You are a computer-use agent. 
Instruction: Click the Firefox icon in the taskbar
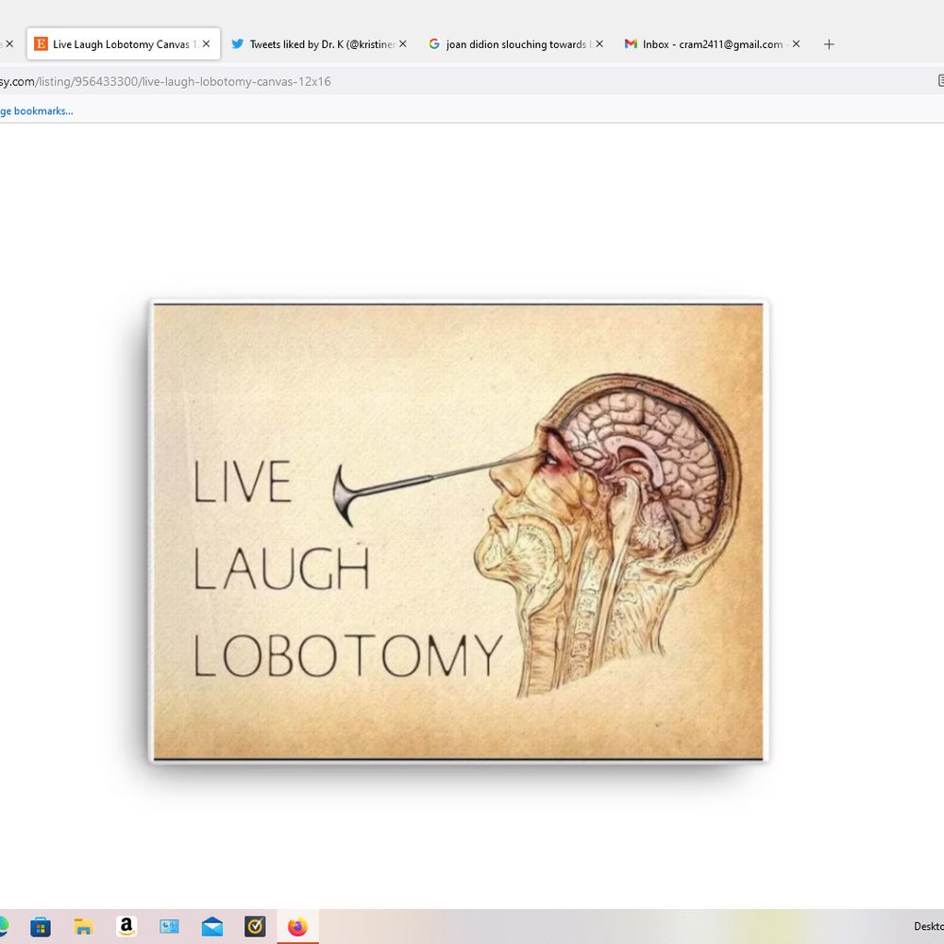click(297, 927)
